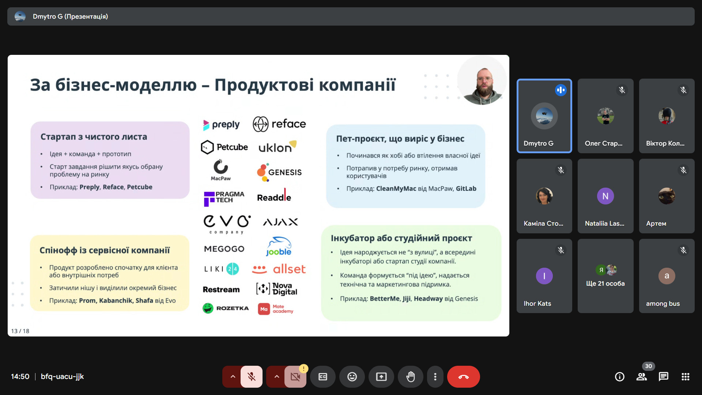Click muted mic icon on Артем tile
The width and height of the screenshot is (702, 395).
click(x=683, y=170)
